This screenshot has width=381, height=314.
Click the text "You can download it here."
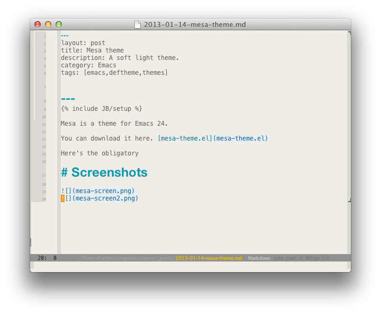pos(107,138)
